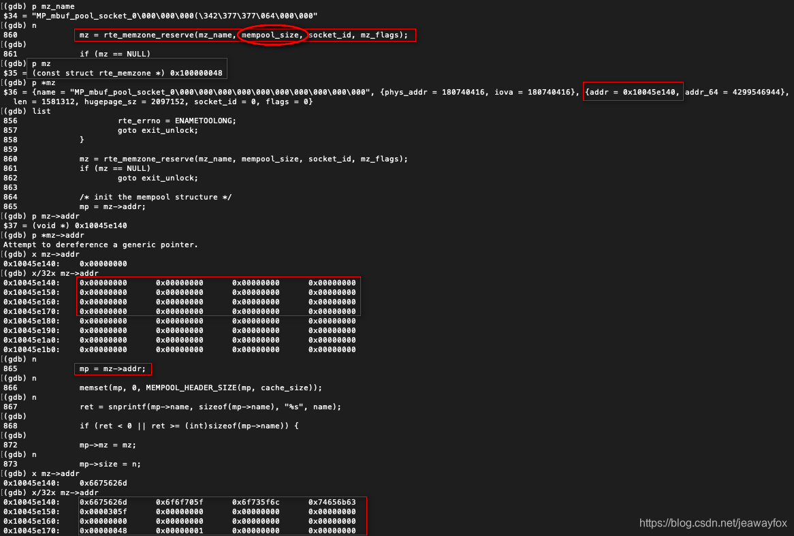The width and height of the screenshot is (794, 536).
Task: Select the memset MEMPOOL_HEADER_SIZE call
Action: pos(191,388)
